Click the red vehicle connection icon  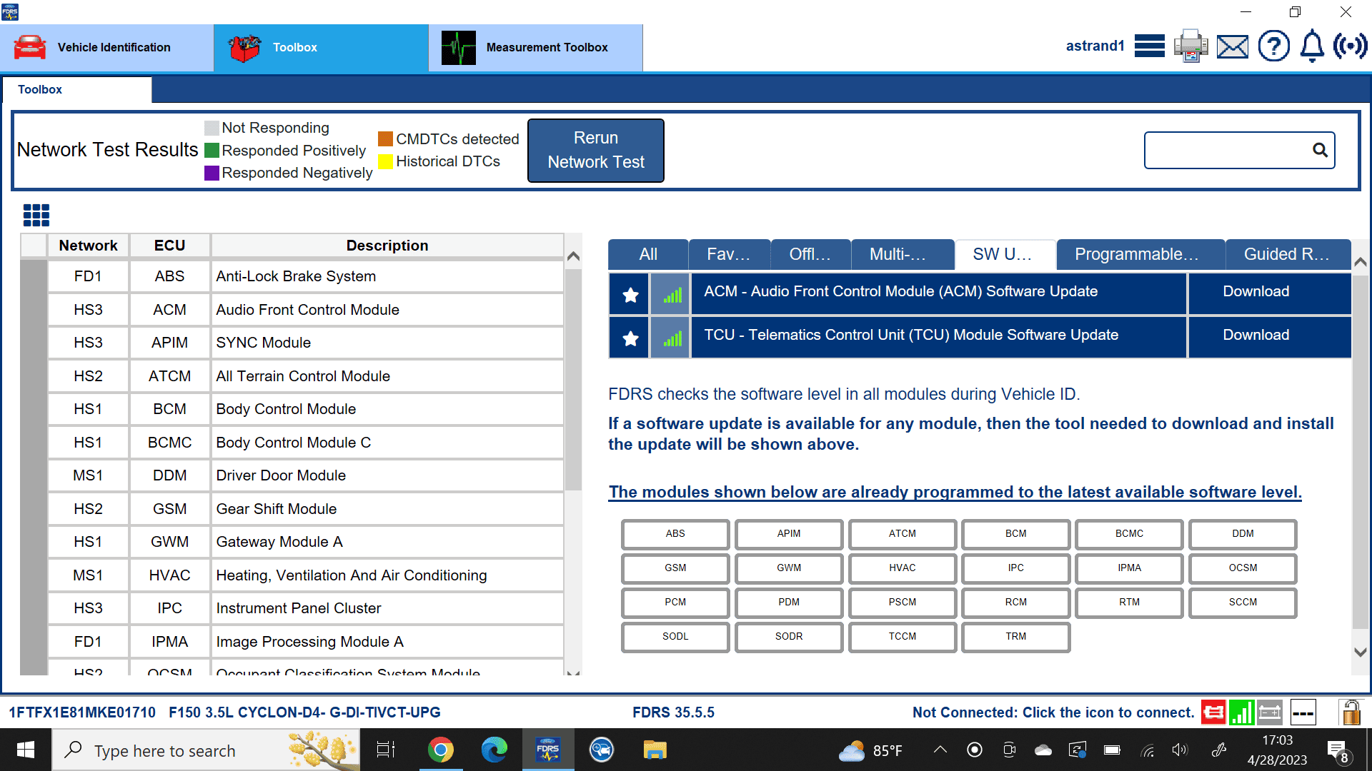tap(1213, 712)
